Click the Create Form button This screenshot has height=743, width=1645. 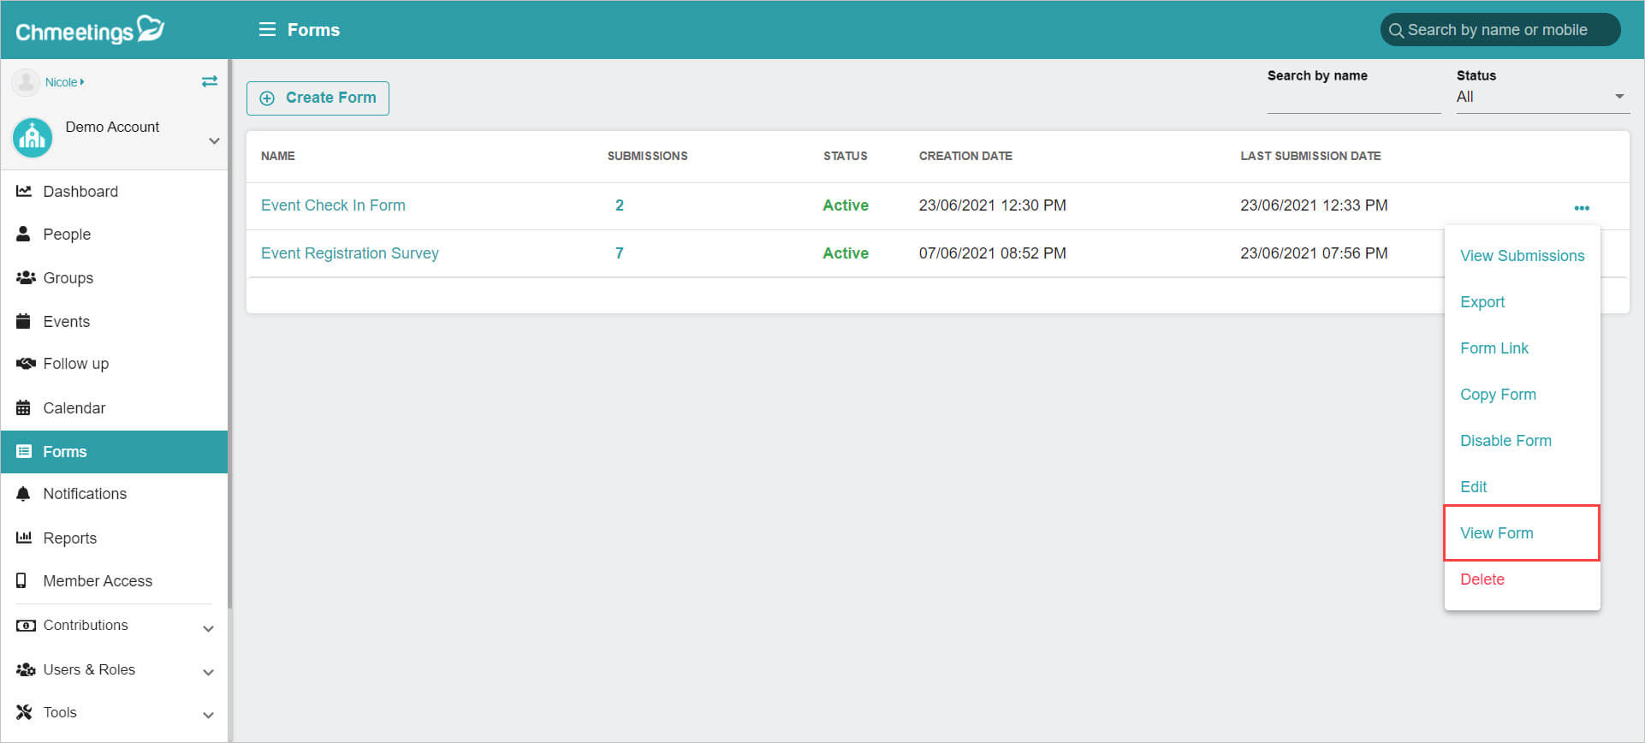pyautogui.click(x=318, y=98)
